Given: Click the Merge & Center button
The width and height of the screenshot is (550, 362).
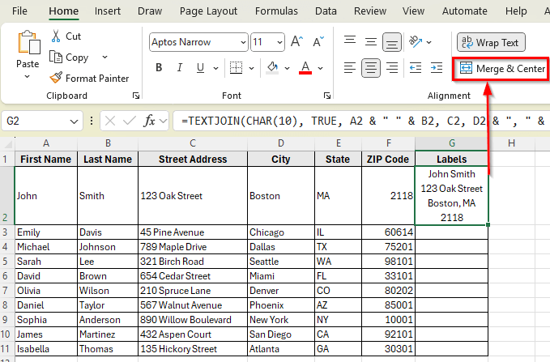Looking at the screenshot, I should pos(501,69).
